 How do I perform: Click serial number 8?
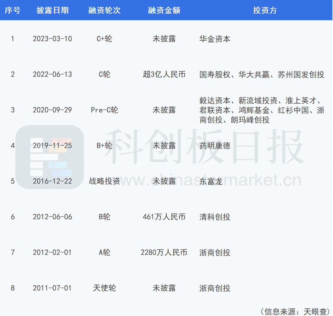click(x=13, y=288)
